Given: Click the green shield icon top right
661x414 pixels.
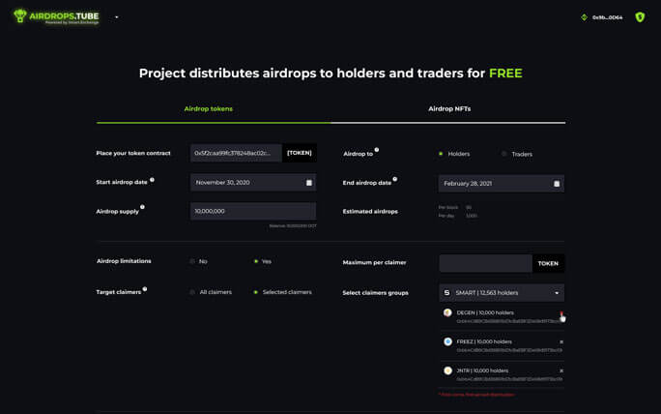Looking at the screenshot, I should [640, 16].
